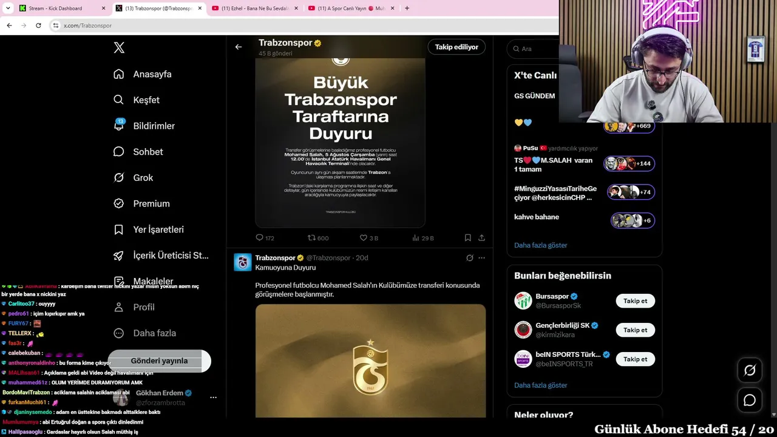Open İçerik Üreticisi studio item

161,256
